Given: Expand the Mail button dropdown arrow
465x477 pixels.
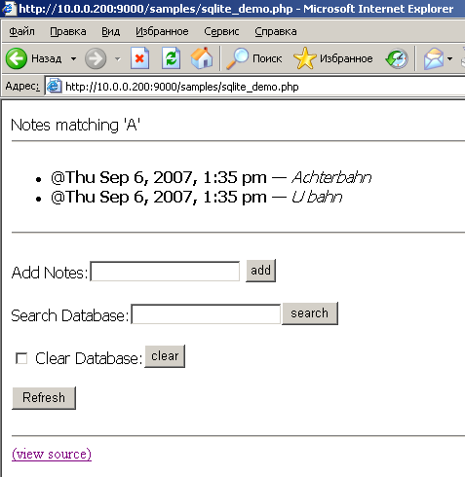Looking at the screenshot, I should pos(449,59).
